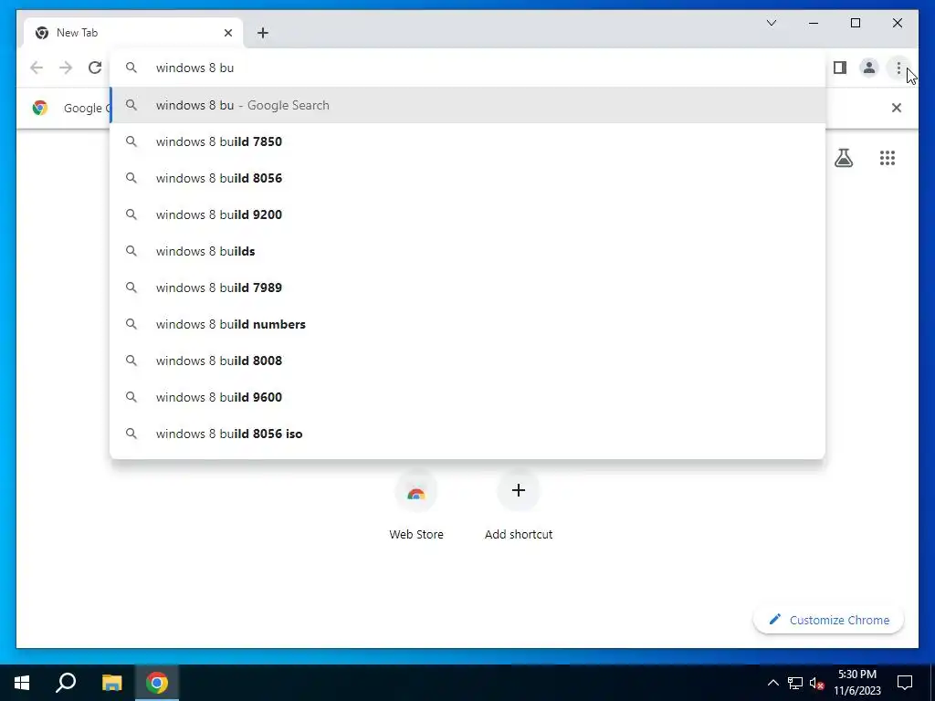Choose suggestion 'windows 8 build 9200'
This screenshot has height=701, width=935.
[467, 214]
